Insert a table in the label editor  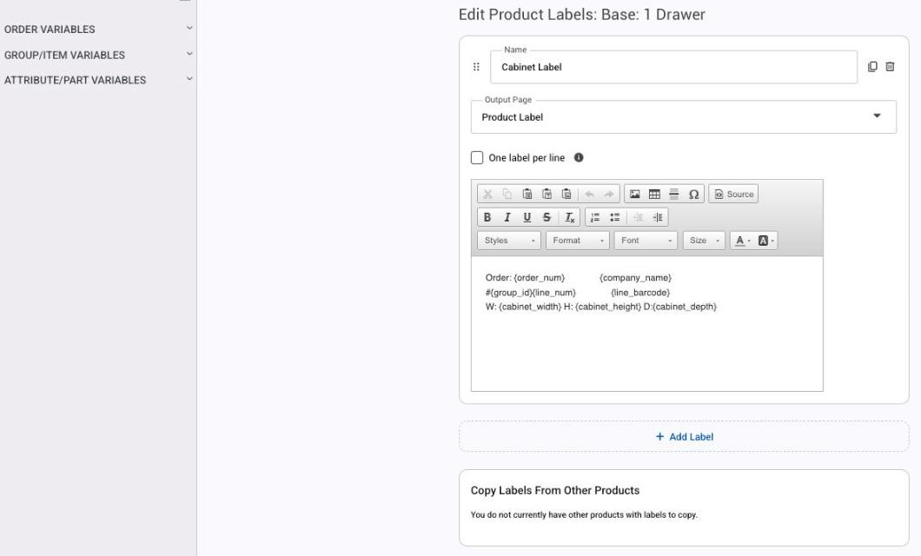pos(654,194)
